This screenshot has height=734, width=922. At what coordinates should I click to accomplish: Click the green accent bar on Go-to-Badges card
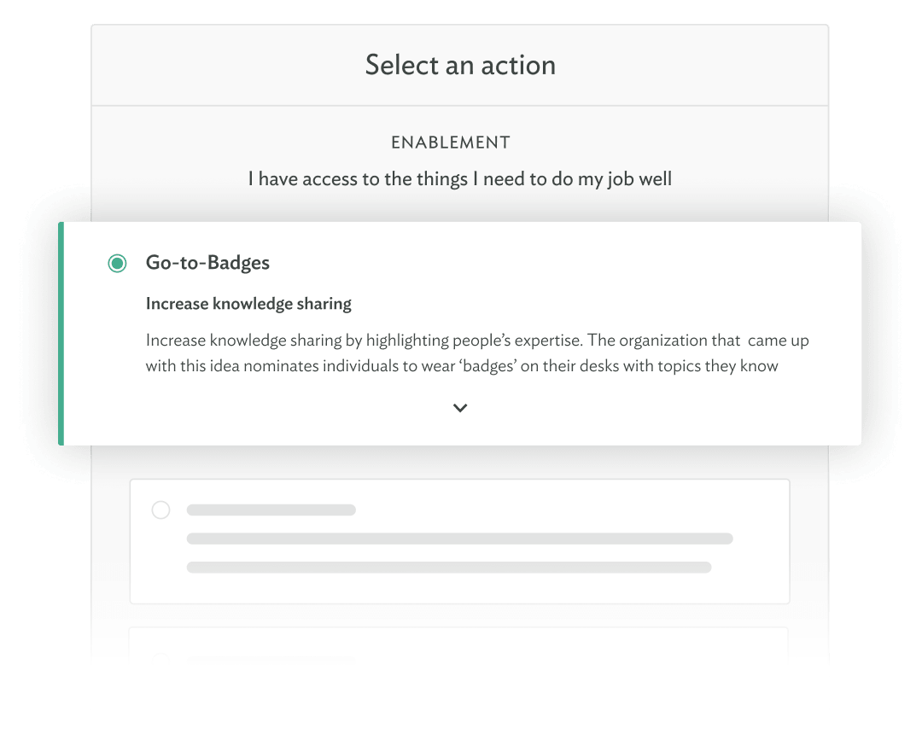click(x=61, y=334)
